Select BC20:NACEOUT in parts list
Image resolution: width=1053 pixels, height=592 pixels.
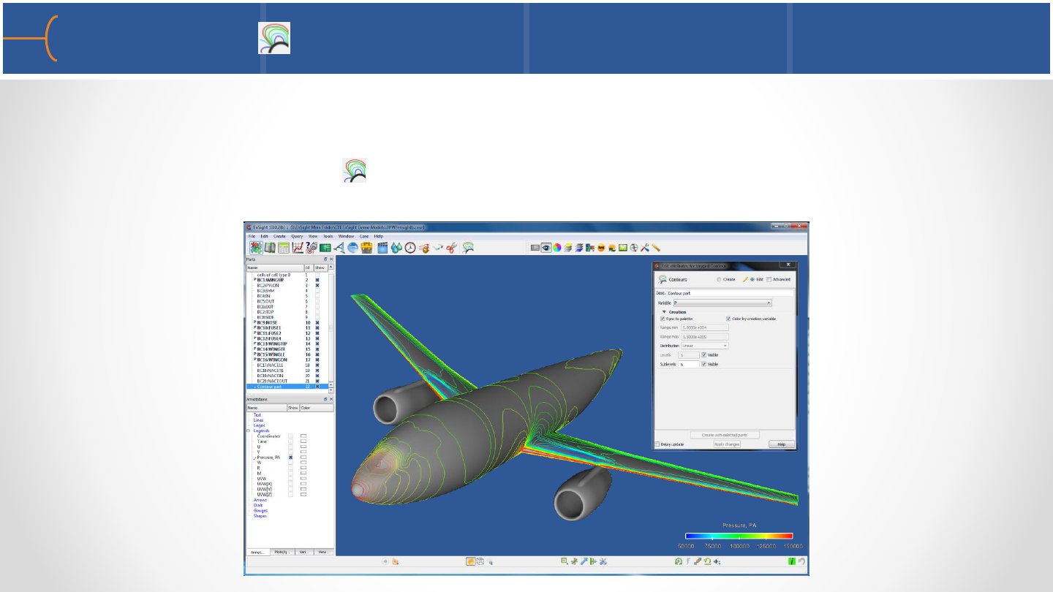click(x=272, y=381)
